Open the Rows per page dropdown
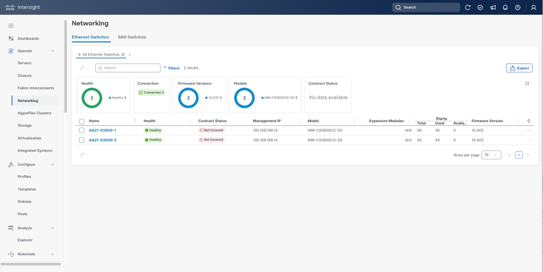Image resolution: width=543 pixels, height=272 pixels. (x=491, y=155)
